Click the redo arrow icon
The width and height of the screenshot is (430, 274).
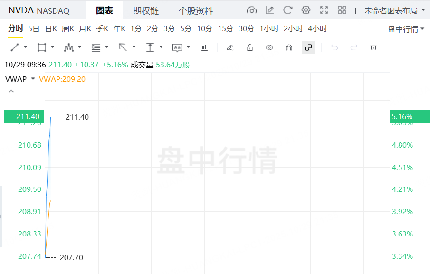tap(354, 47)
